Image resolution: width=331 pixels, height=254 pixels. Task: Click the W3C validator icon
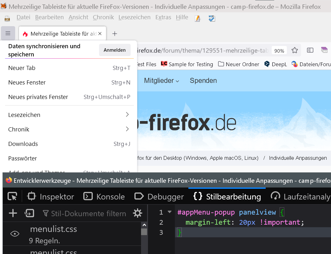point(212,18)
